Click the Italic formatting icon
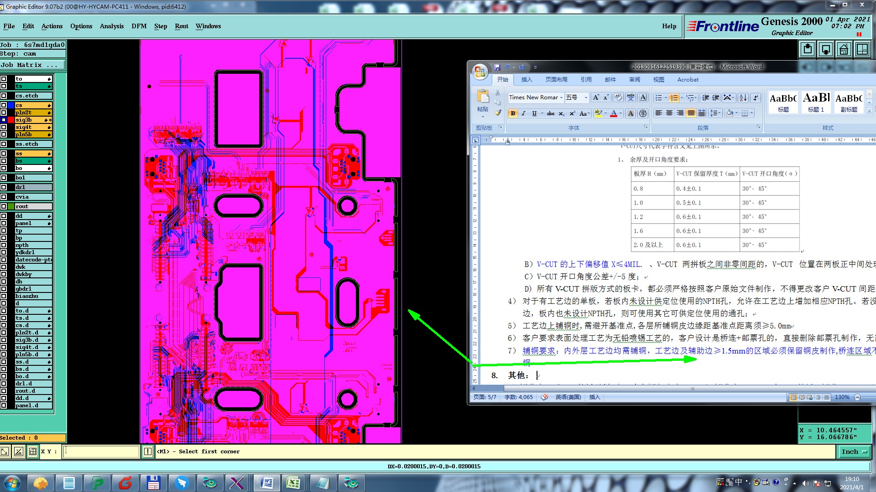 [x=523, y=113]
